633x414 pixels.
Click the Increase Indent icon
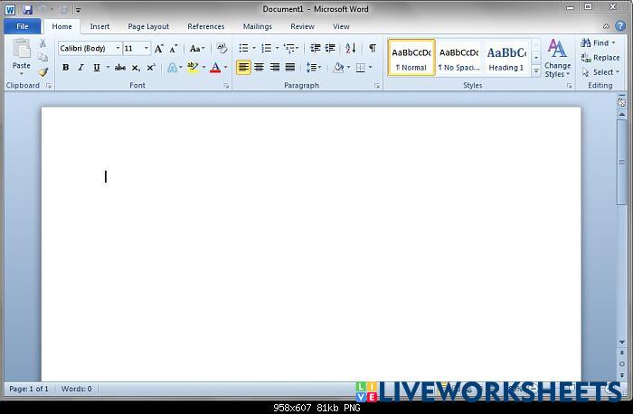point(330,49)
